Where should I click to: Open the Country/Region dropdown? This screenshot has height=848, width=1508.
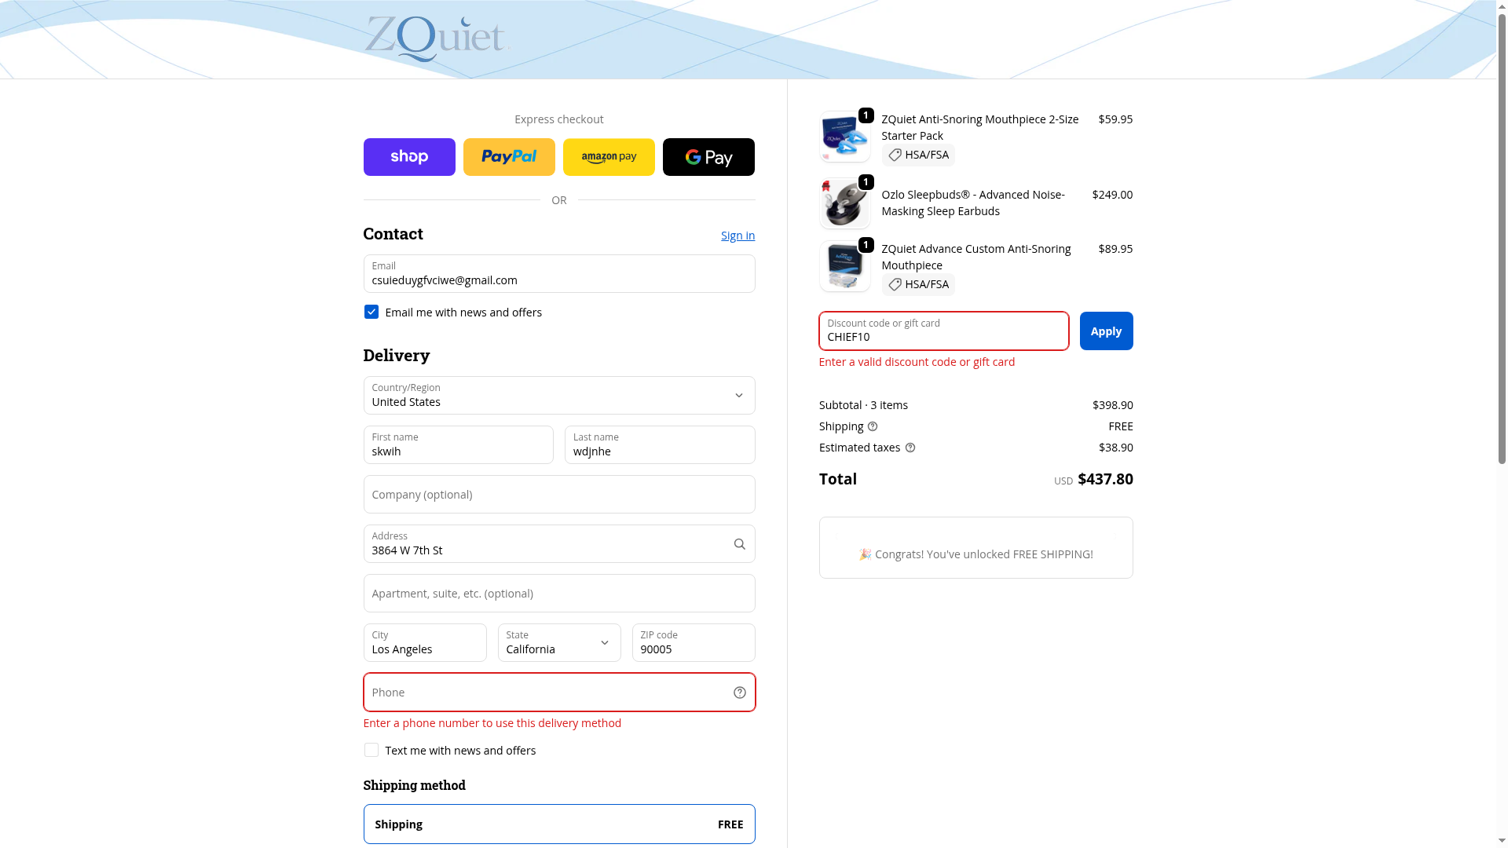tap(559, 396)
